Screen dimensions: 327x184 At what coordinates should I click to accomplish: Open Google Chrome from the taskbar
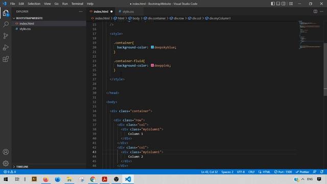(93, 179)
